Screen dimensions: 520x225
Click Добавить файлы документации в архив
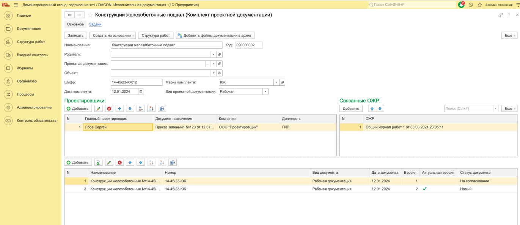point(215,36)
